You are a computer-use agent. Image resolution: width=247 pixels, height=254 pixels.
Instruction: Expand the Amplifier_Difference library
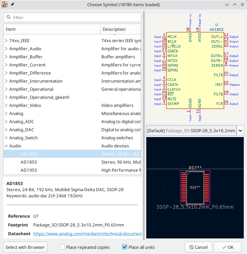[x=6, y=73]
